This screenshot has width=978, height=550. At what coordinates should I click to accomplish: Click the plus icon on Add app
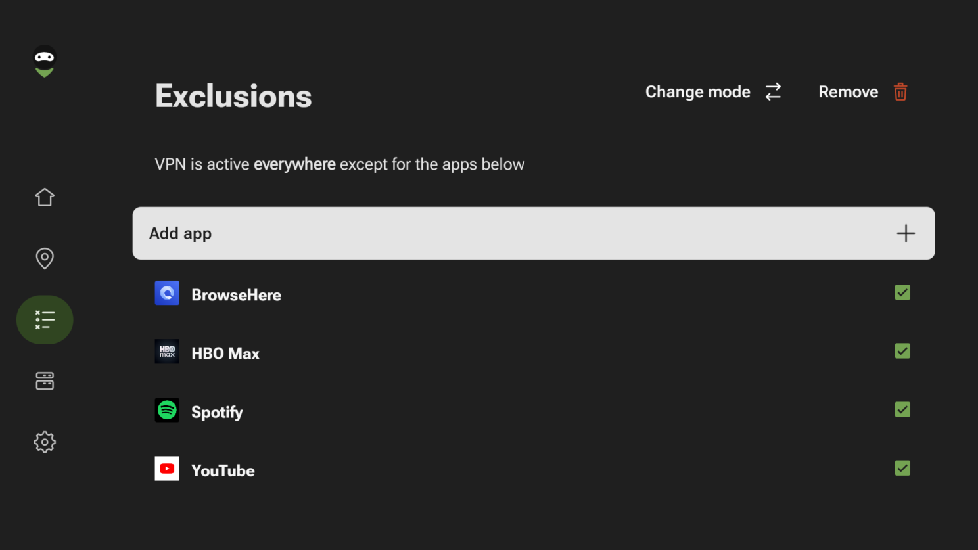click(x=906, y=233)
